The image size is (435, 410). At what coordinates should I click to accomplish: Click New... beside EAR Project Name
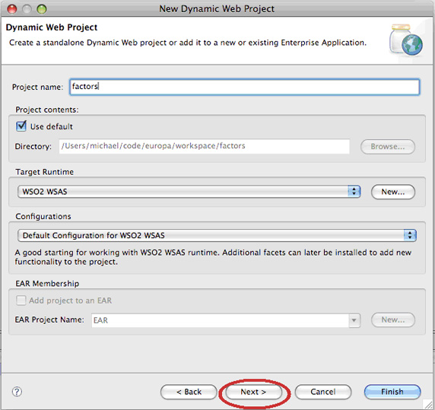[x=393, y=319]
